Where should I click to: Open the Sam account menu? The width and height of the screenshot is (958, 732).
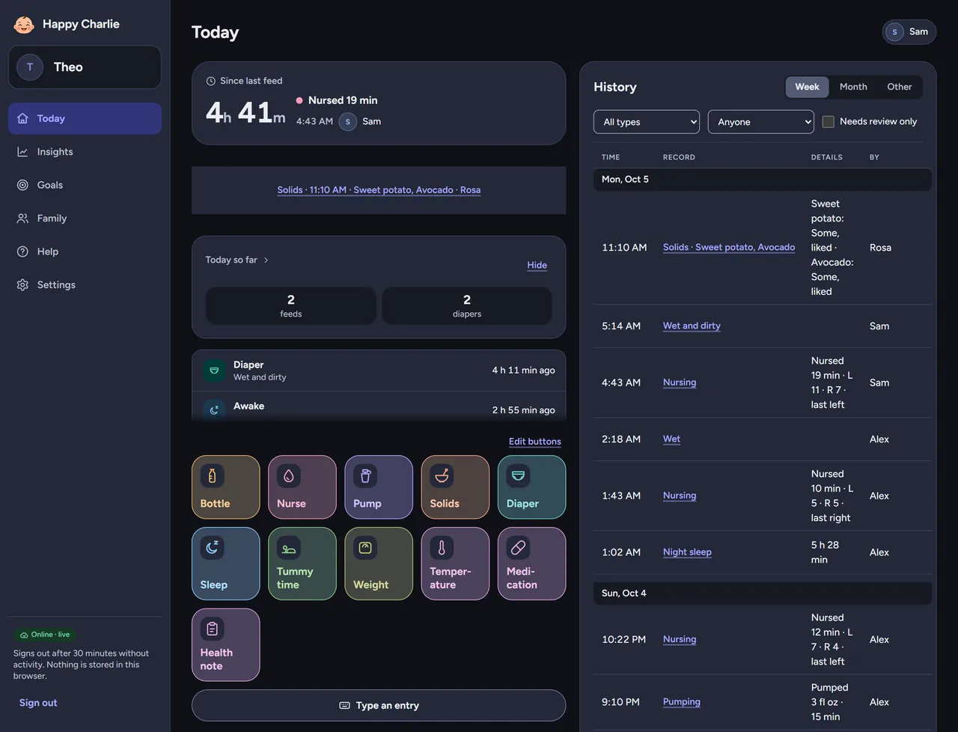coord(909,32)
